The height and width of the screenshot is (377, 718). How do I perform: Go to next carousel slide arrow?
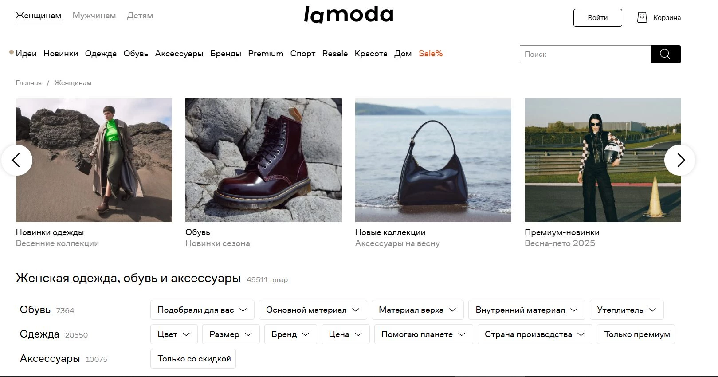click(680, 160)
